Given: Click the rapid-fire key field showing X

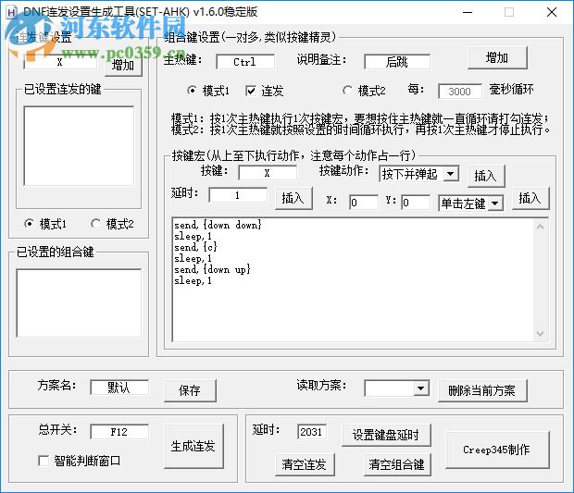Looking at the screenshot, I should coord(60,62).
